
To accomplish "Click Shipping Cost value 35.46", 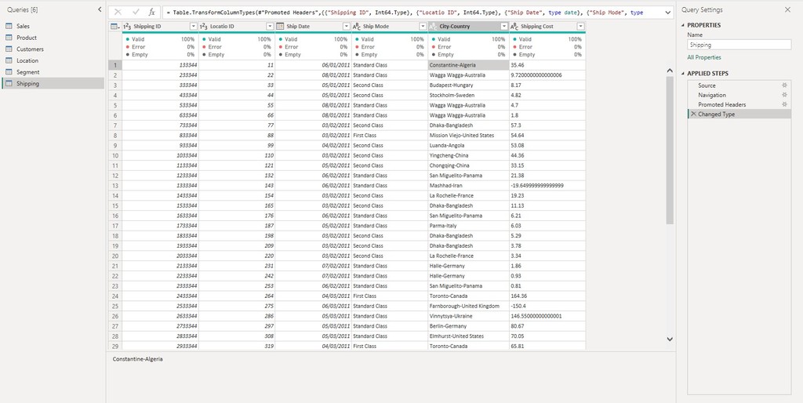I will pos(547,65).
